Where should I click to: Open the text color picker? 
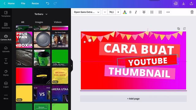click(x=125, y=12)
